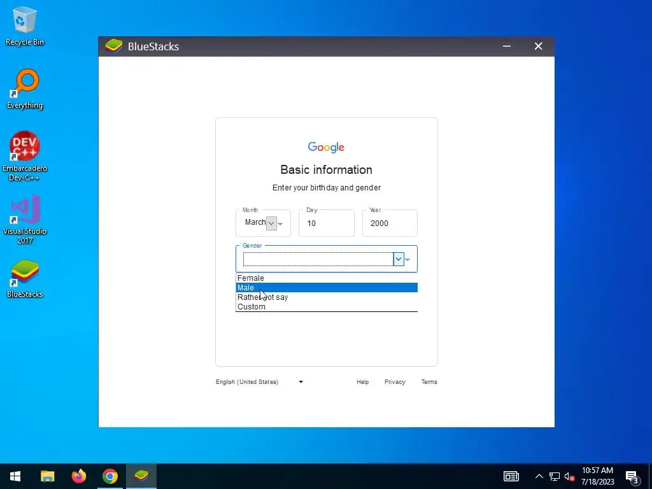
Task: Select the Everything search desktop shortcut
Action: click(25, 89)
